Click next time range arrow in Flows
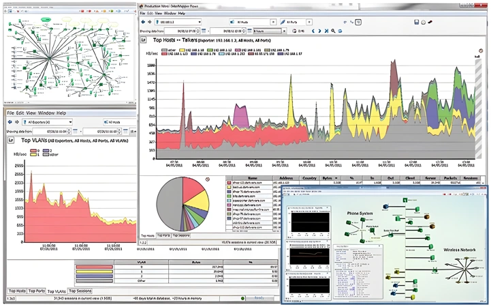This screenshot has width=491, height=307. (x=319, y=31)
